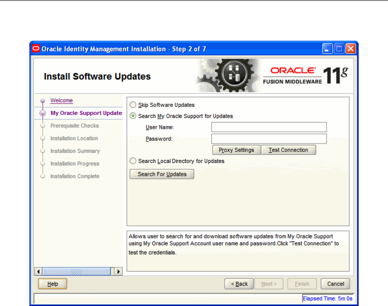
Task: Click the Welcome step bullet marker
Action: [x=42, y=100]
